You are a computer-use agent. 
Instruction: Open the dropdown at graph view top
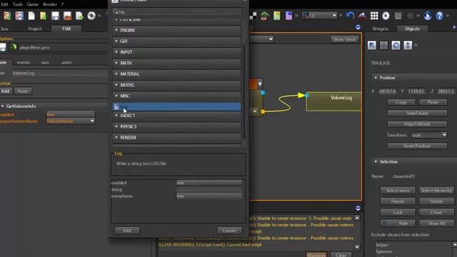pyautogui.click(x=261, y=39)
